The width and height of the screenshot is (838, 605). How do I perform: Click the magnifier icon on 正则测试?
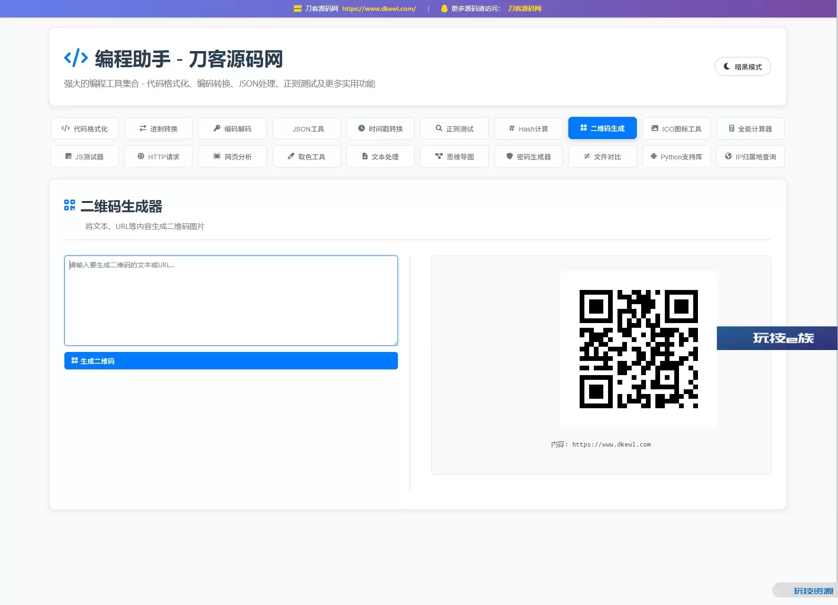(x=439, y=128)
